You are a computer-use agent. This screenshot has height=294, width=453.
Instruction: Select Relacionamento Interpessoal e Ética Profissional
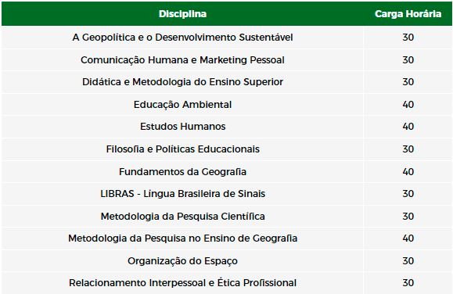[182, 283]
